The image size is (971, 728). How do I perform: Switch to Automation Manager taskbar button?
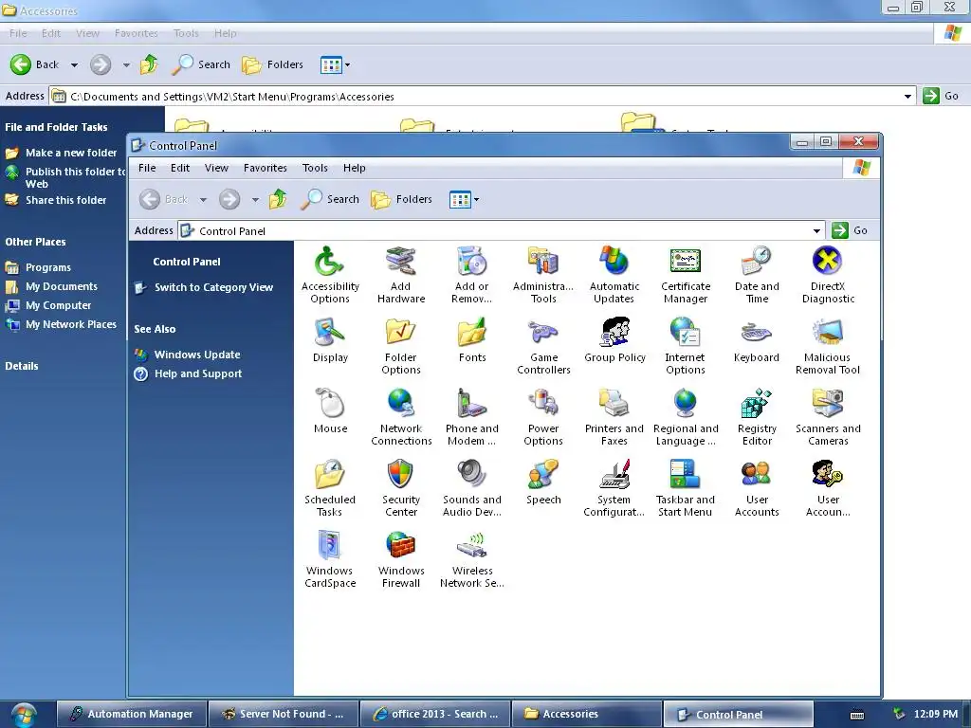(132, 714)
